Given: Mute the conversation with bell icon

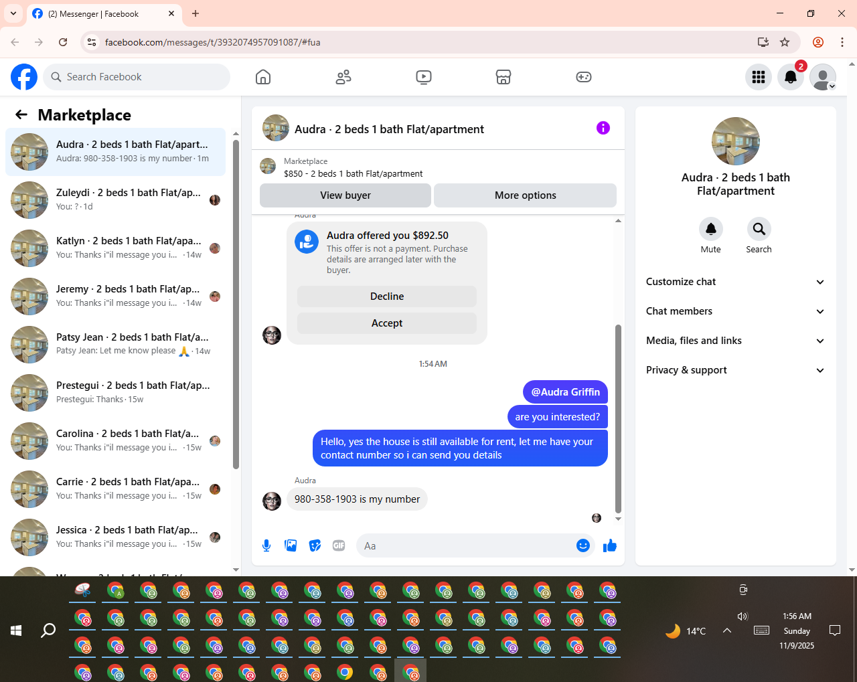Looking at the screenshot, I should [x=711, y=229].
